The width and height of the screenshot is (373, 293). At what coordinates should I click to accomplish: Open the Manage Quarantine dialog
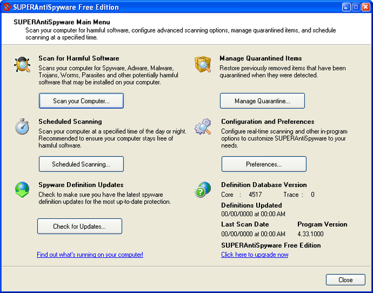pyautogui.click(x=262, y=101)
